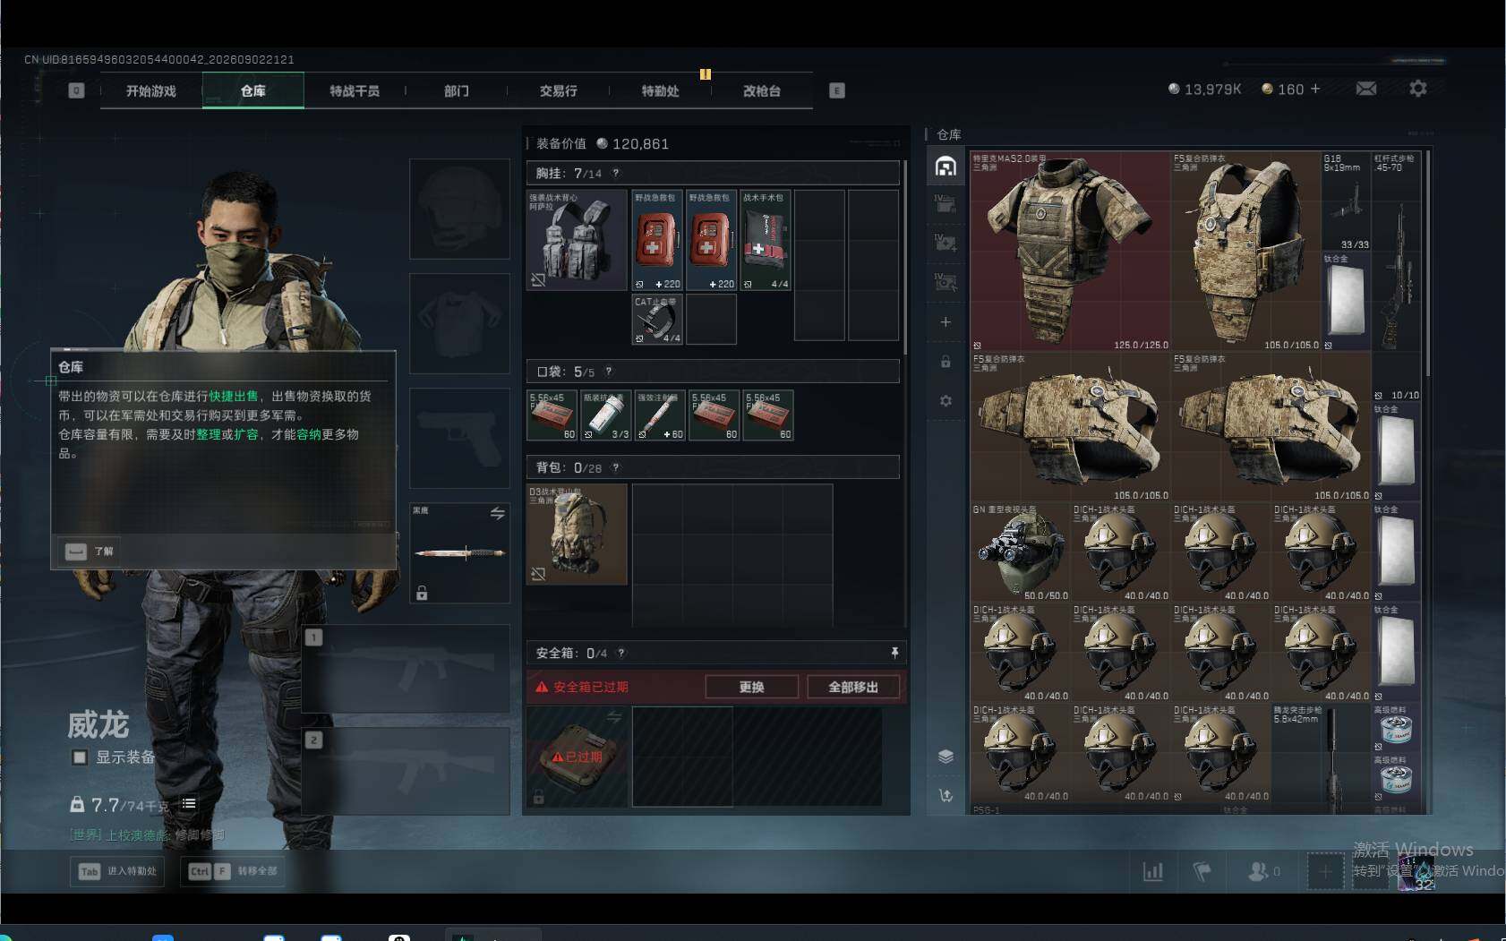This screenshot has height=941, width=1506.
Task: Click the warehouse grid scrollbar
Action: click(1427, 263)
